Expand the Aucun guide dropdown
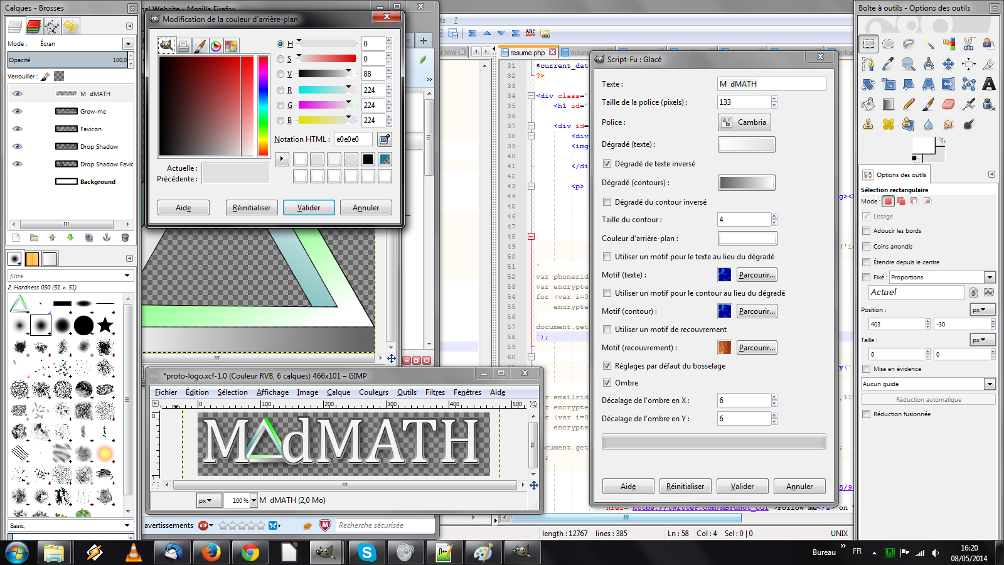 coord(990,384)
